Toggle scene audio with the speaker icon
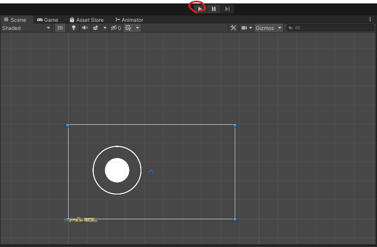The height and width of the screenshot is (247, 377). coord(85,28)
